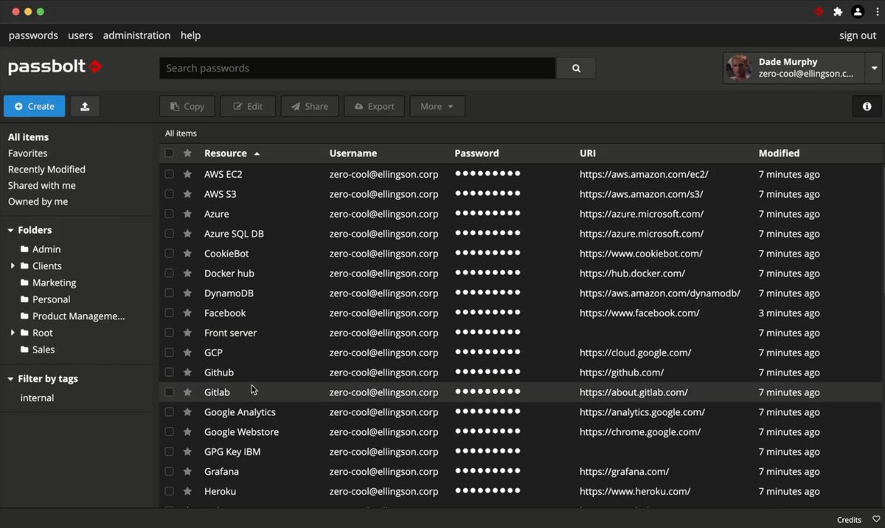Tick the CookieBot row checkbox
The width and height of the screenshot is (885, 528).
[x=169, y=254]
